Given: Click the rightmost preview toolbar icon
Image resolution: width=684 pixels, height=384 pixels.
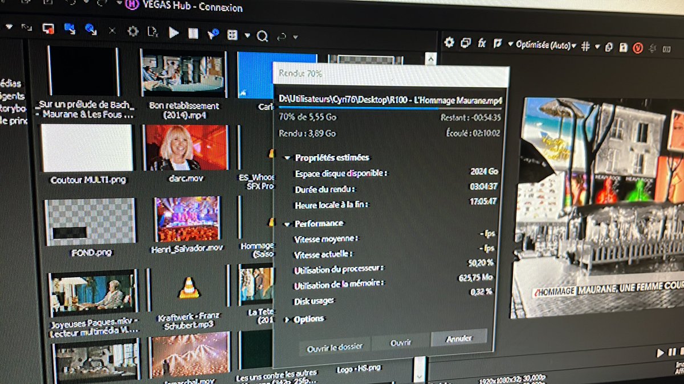Looking at the screenshot, I should click(x=666, y=49).
